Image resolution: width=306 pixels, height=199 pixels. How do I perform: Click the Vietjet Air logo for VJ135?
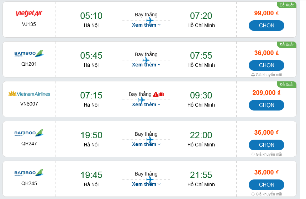pos(29,14)
